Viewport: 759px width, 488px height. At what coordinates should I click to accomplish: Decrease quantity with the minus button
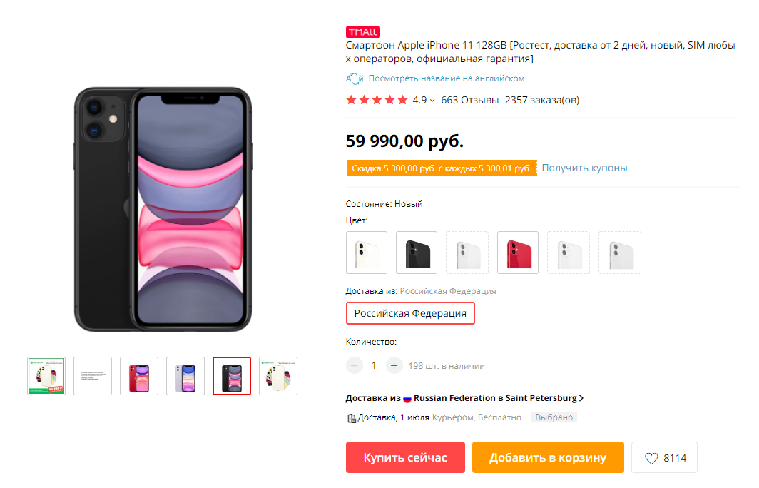(x=355, y=366)
